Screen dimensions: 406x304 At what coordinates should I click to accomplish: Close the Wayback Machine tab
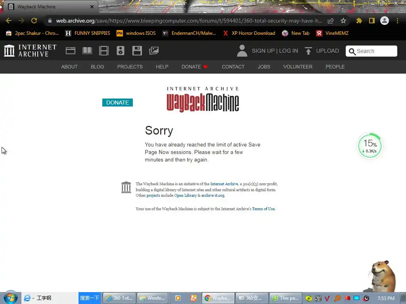[x=92, y=7]
